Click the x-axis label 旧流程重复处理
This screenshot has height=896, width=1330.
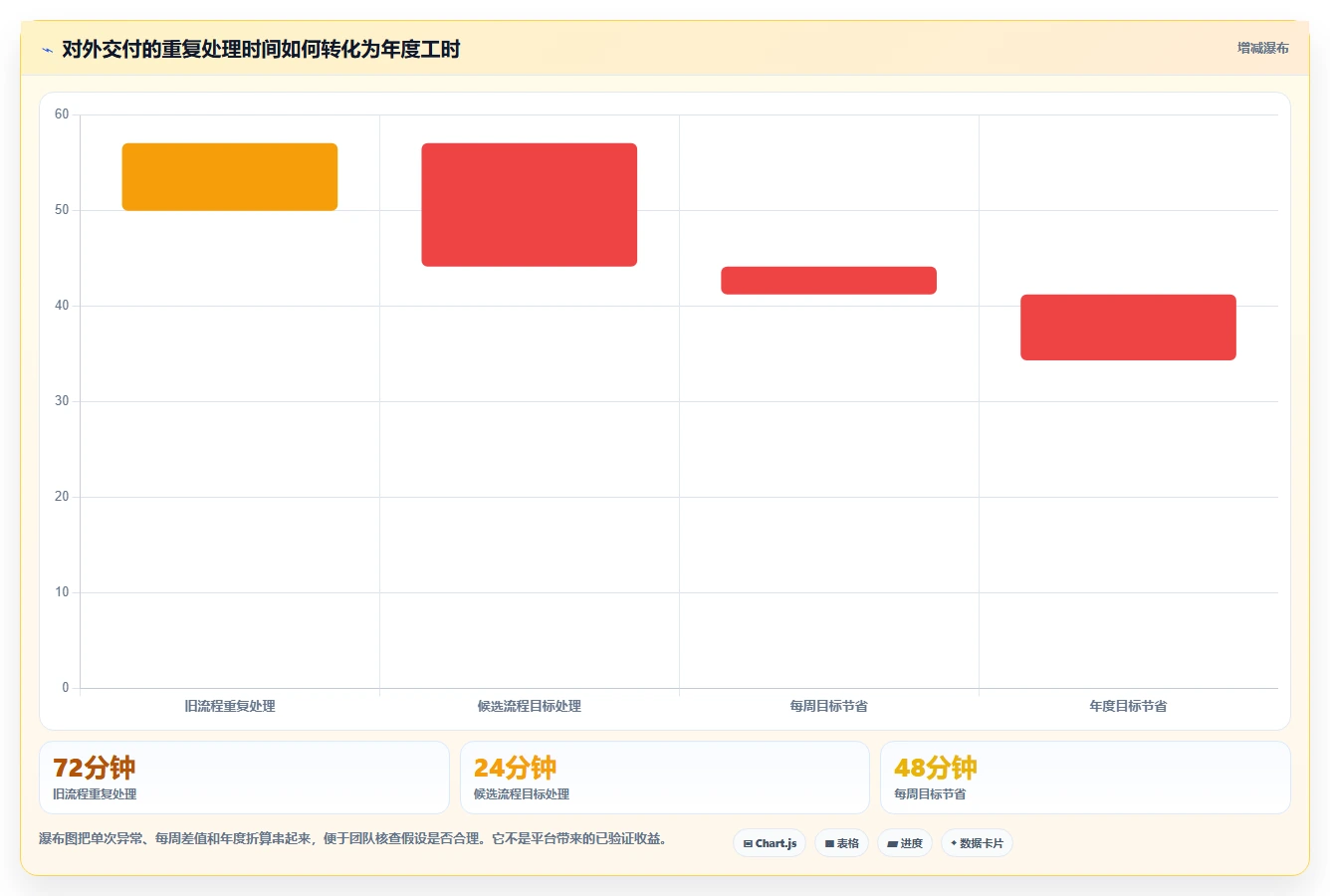click(x=230, y=706)
